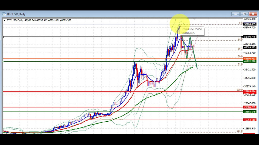Click the 100.0 Fibonacci level label
This screenshot has height=145, width=259.
pyautogui.click(x=240, y=90)
